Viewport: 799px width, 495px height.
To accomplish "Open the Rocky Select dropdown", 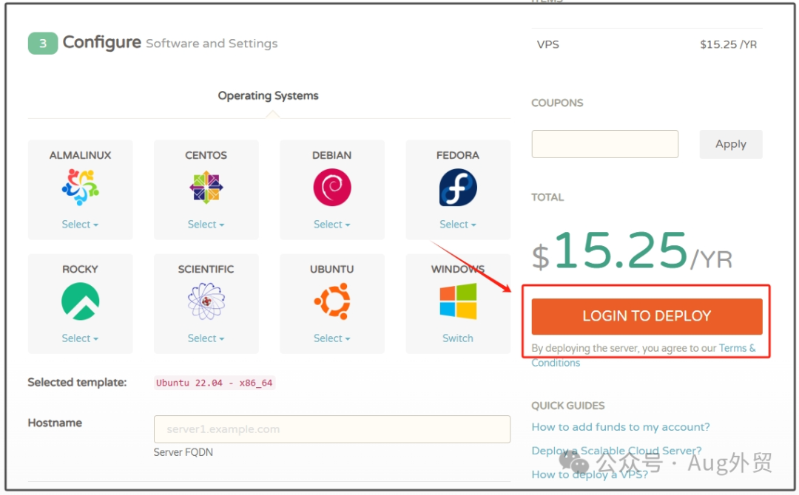I will [80, 338].
